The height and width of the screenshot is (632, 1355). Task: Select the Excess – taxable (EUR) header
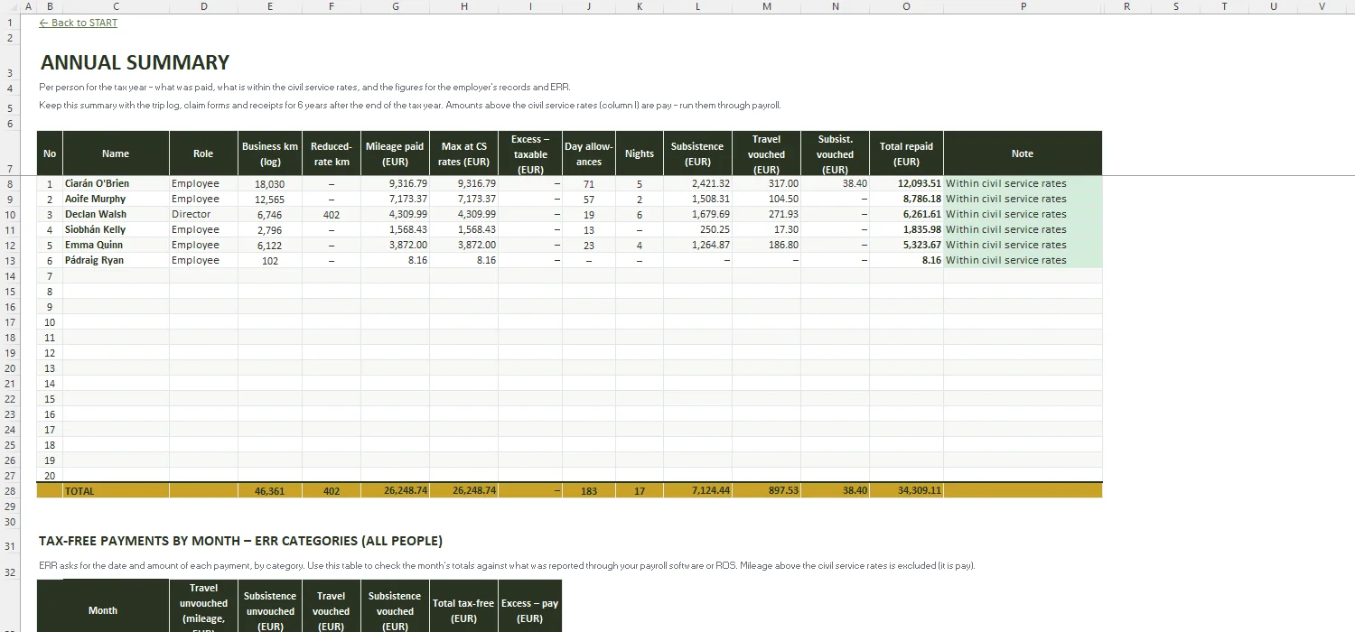click(x=530, y=153)
